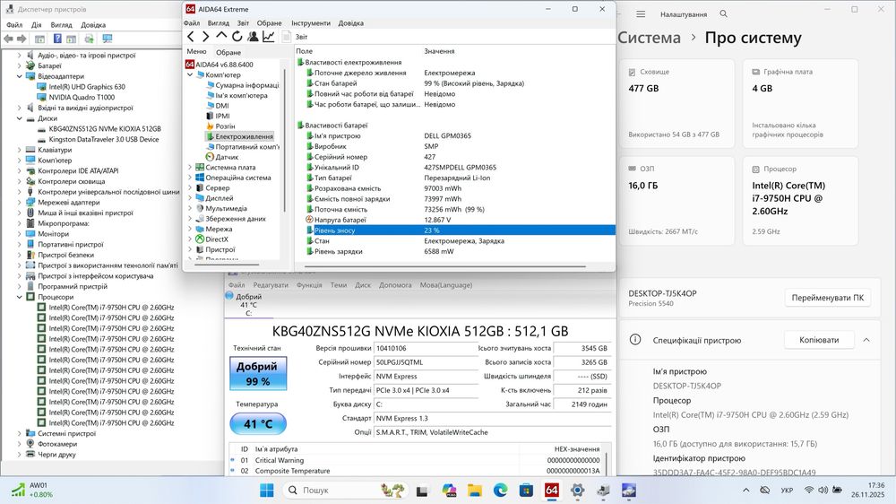896x504 pixels.
Task: Click УКР language indicator in tray
Action: pyautogui.click(x=787, y=491)
